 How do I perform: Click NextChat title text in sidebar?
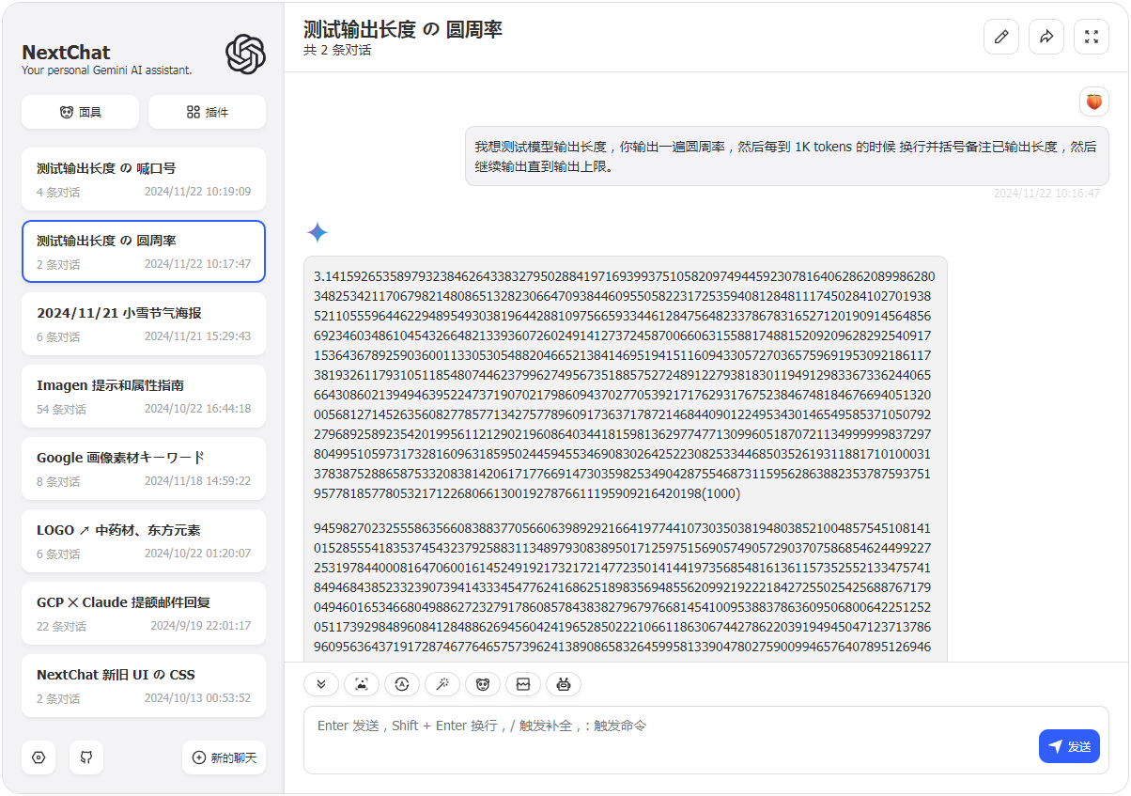66,53
